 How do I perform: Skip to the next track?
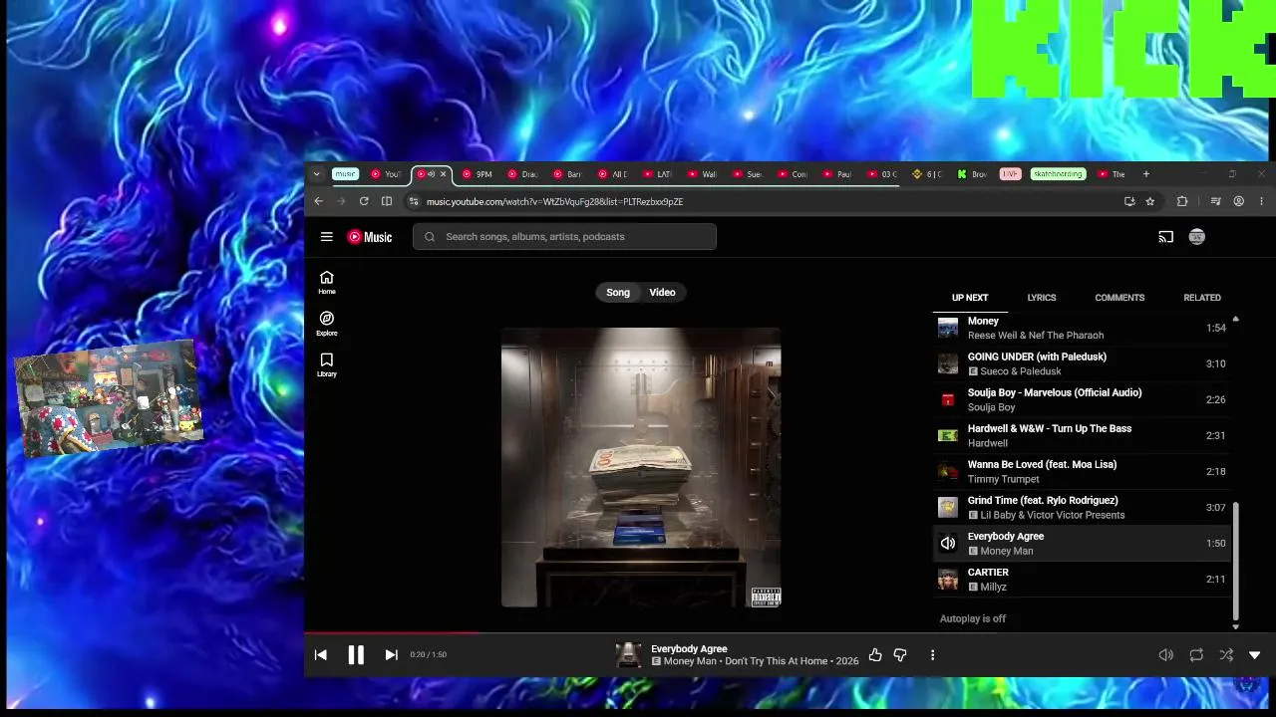coord(391,654)
